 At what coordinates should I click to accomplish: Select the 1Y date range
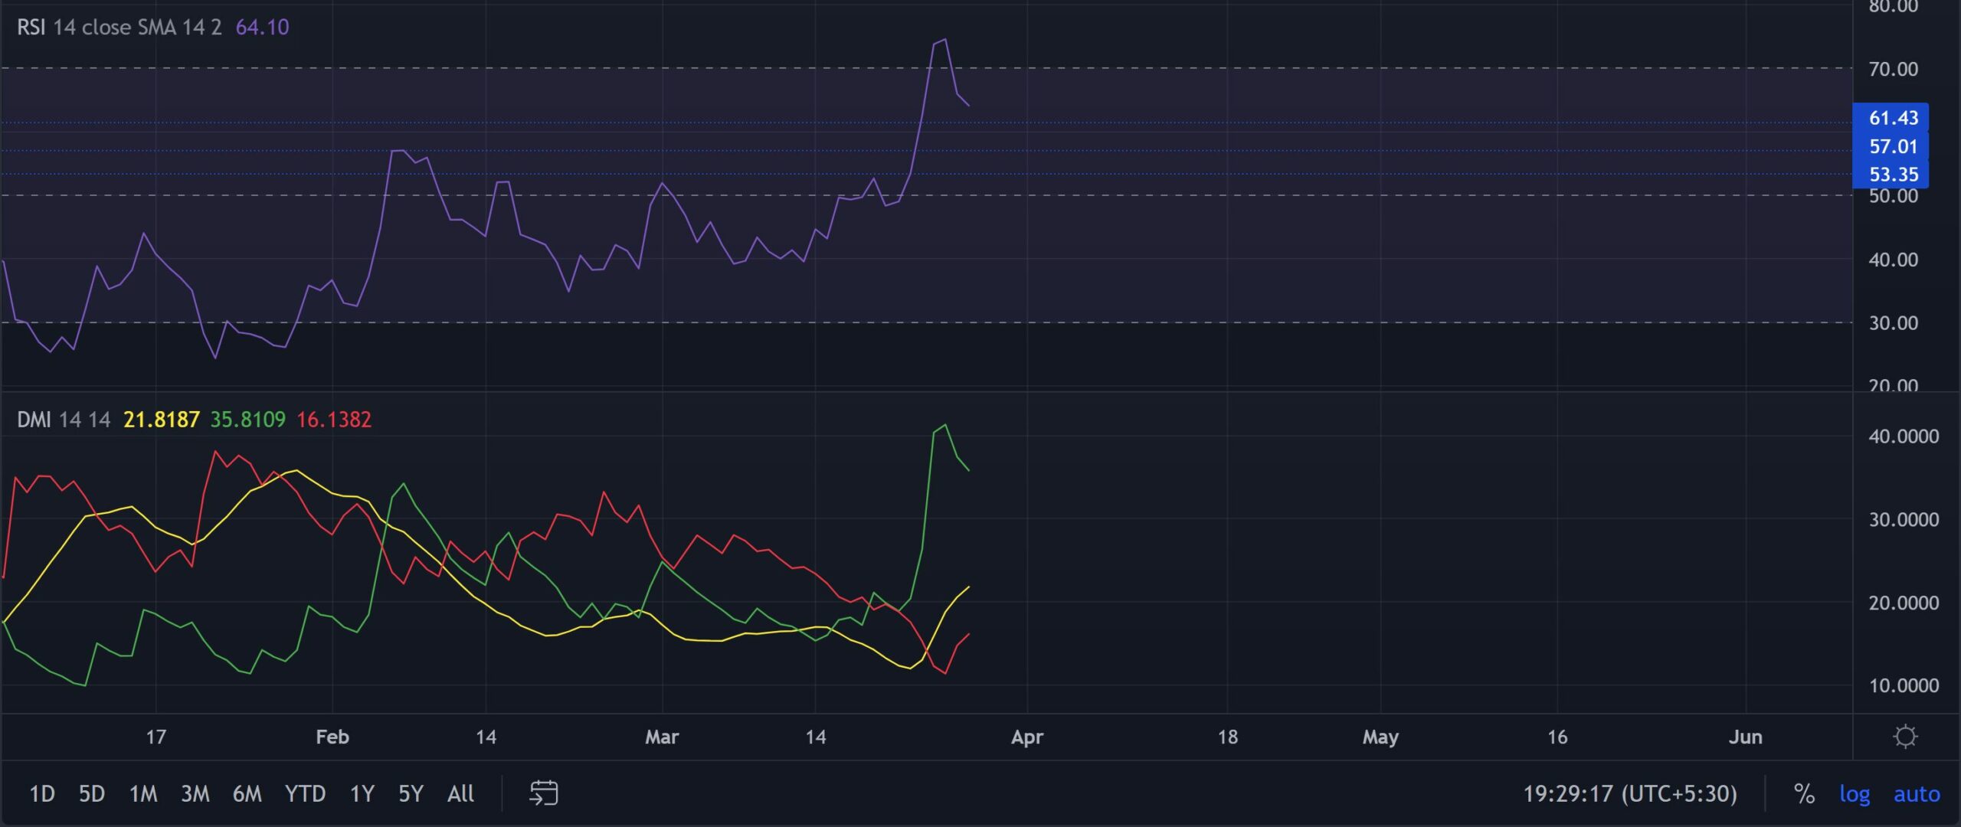362,794
